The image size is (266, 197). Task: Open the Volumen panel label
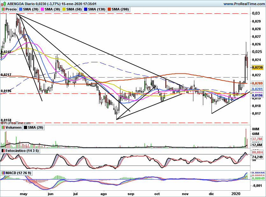pos(14,127)
